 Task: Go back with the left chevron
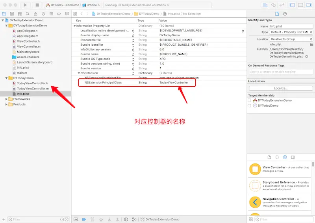pyautogui.click(x=82, y=14)
